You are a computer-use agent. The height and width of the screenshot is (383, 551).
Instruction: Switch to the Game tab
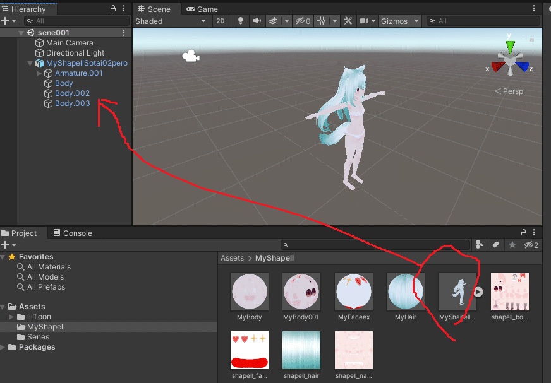pyautogui.click(x=202, y=9)
